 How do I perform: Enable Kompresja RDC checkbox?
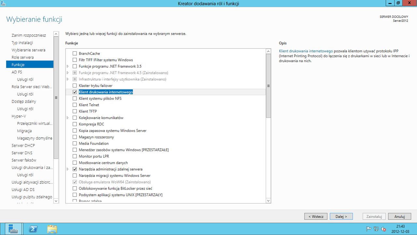tap(75, 124)
